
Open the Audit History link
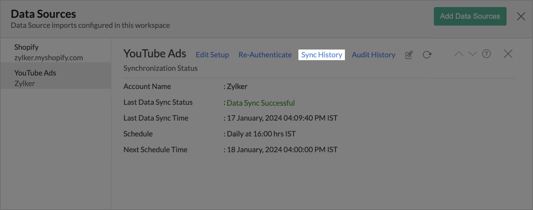pos(373,55)
